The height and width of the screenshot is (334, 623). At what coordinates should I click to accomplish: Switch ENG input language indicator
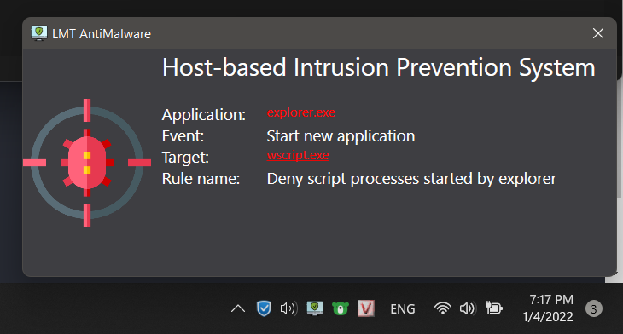pos(403,309)
